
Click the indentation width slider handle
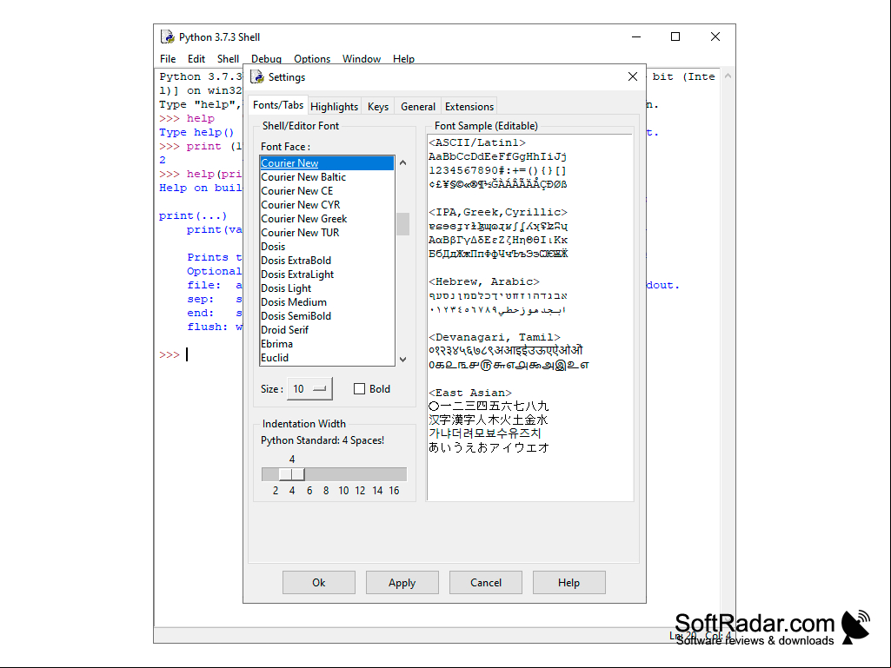(292, 474)
